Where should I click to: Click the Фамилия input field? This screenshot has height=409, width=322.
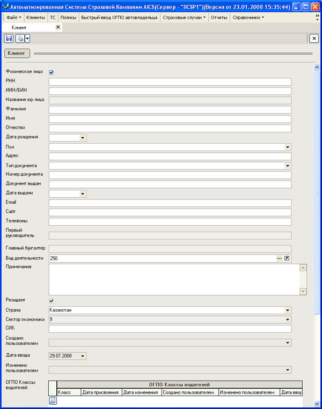pyautogui.click(x=170, y=109)
